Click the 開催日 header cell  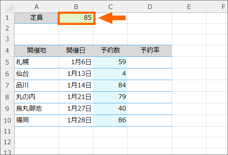tap(76, 51)
